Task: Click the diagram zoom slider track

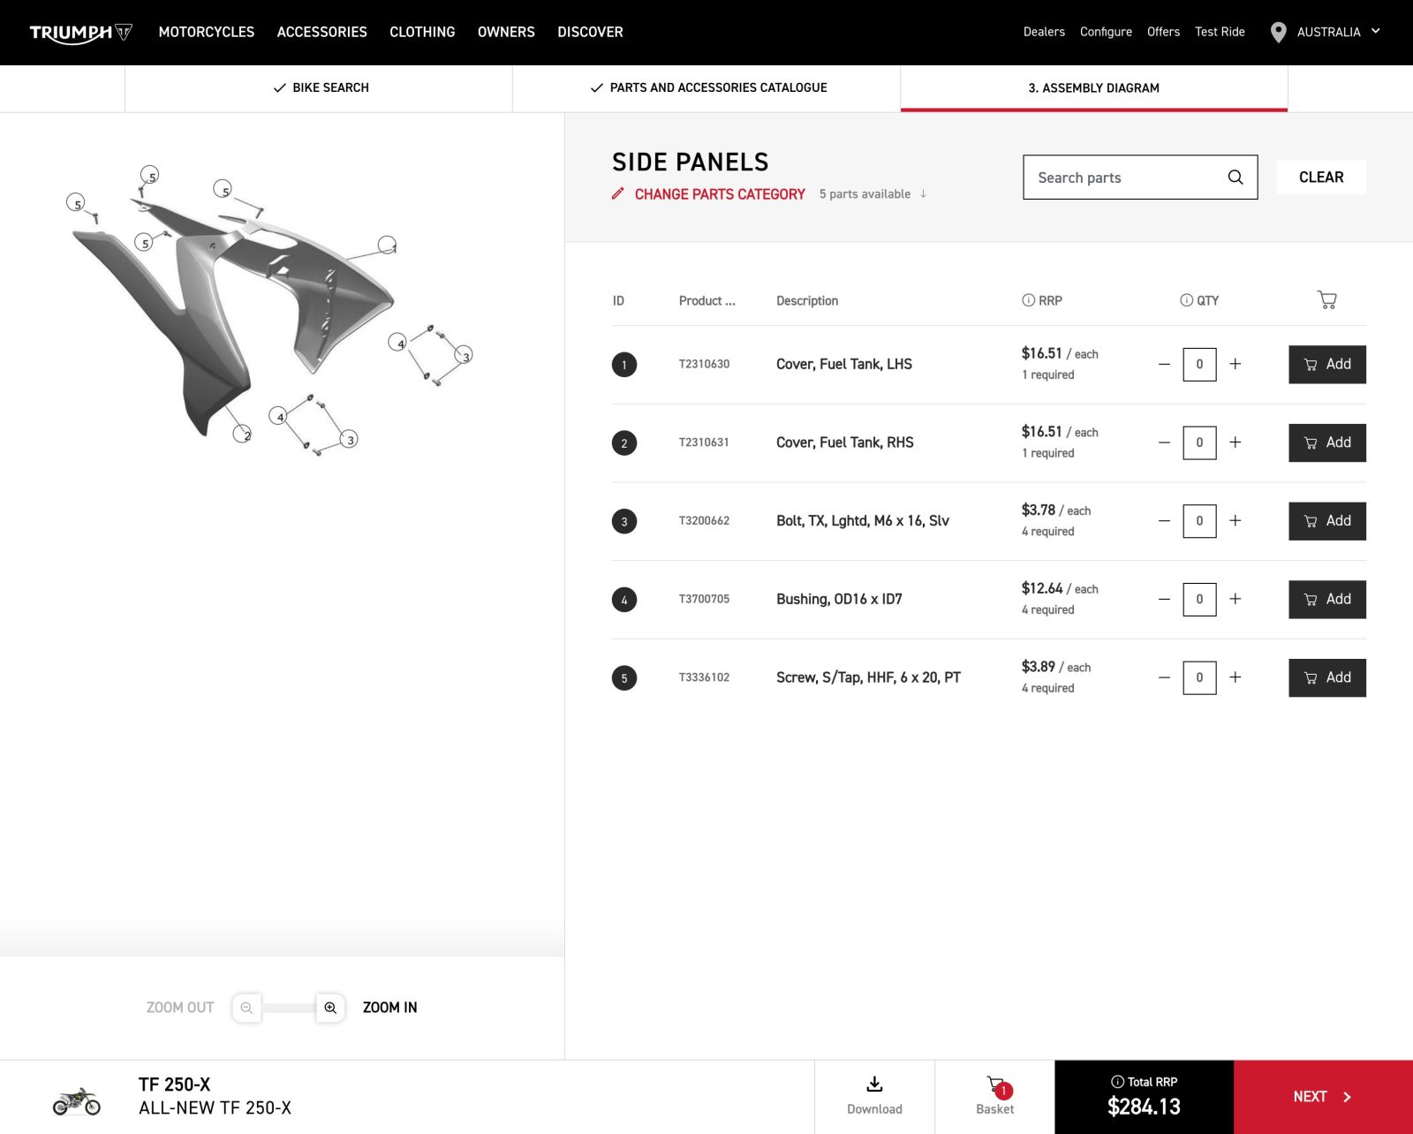Action: click(x=288, y=1008)
